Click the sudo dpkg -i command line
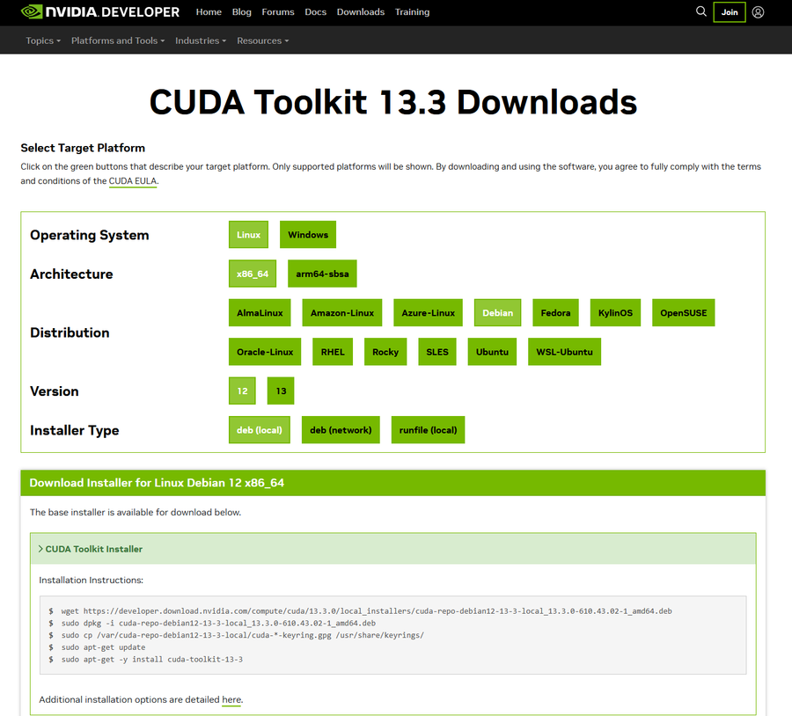This screenshot has width=792, height=716. click(218, 623)
